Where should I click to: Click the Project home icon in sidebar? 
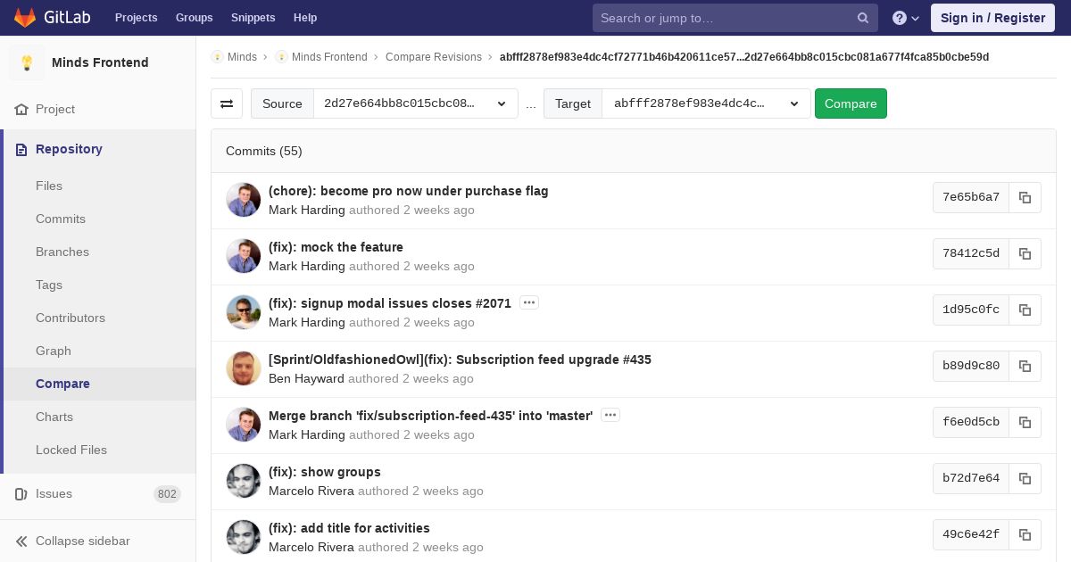[x=22, y=109]
